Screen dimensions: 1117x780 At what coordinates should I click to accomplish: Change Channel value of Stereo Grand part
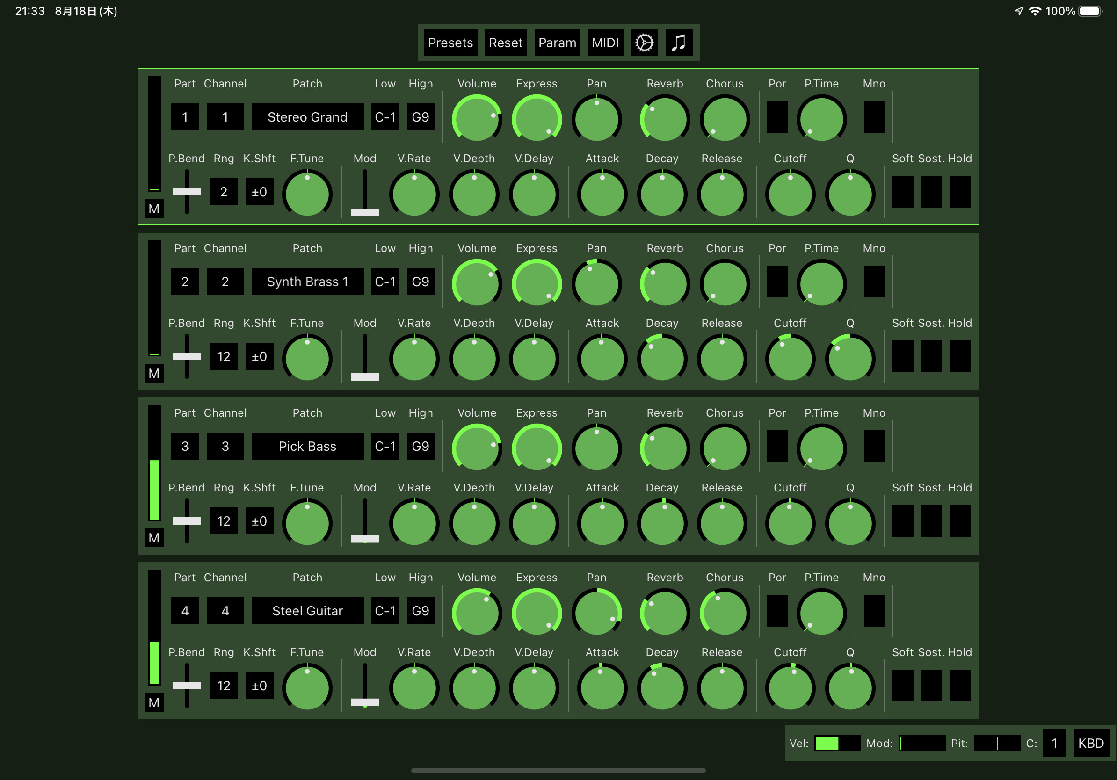tap(225, 117)
